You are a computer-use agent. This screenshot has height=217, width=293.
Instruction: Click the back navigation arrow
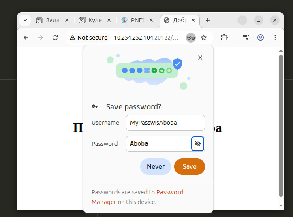[26, 38]
